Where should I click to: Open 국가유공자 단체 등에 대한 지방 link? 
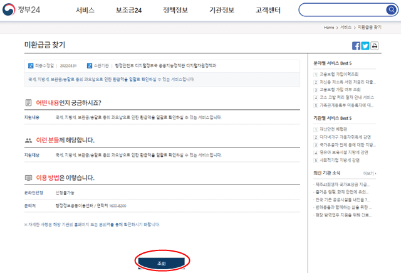[x=348, y=145]
